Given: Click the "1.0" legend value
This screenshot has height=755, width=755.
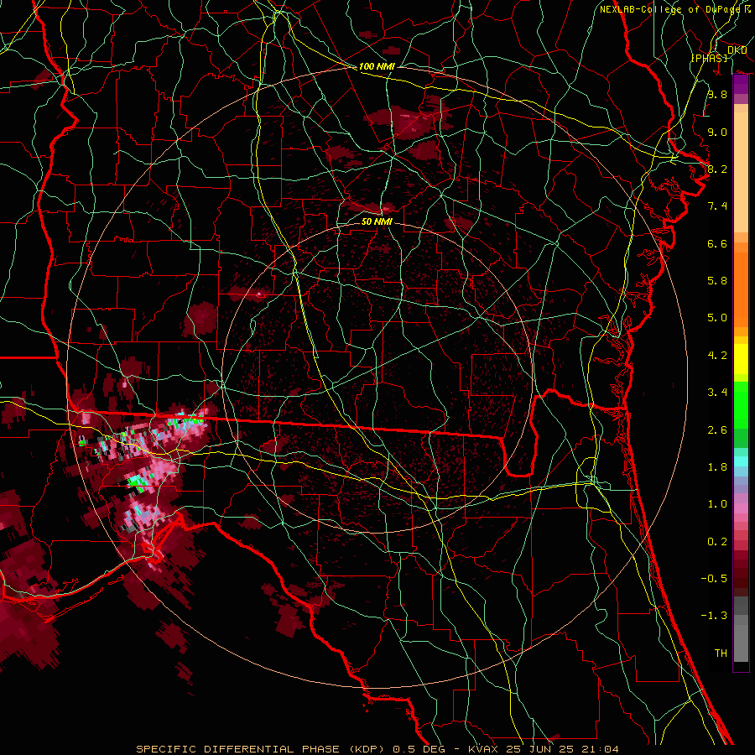Looking at the screenshot, I should pos(717,504).
